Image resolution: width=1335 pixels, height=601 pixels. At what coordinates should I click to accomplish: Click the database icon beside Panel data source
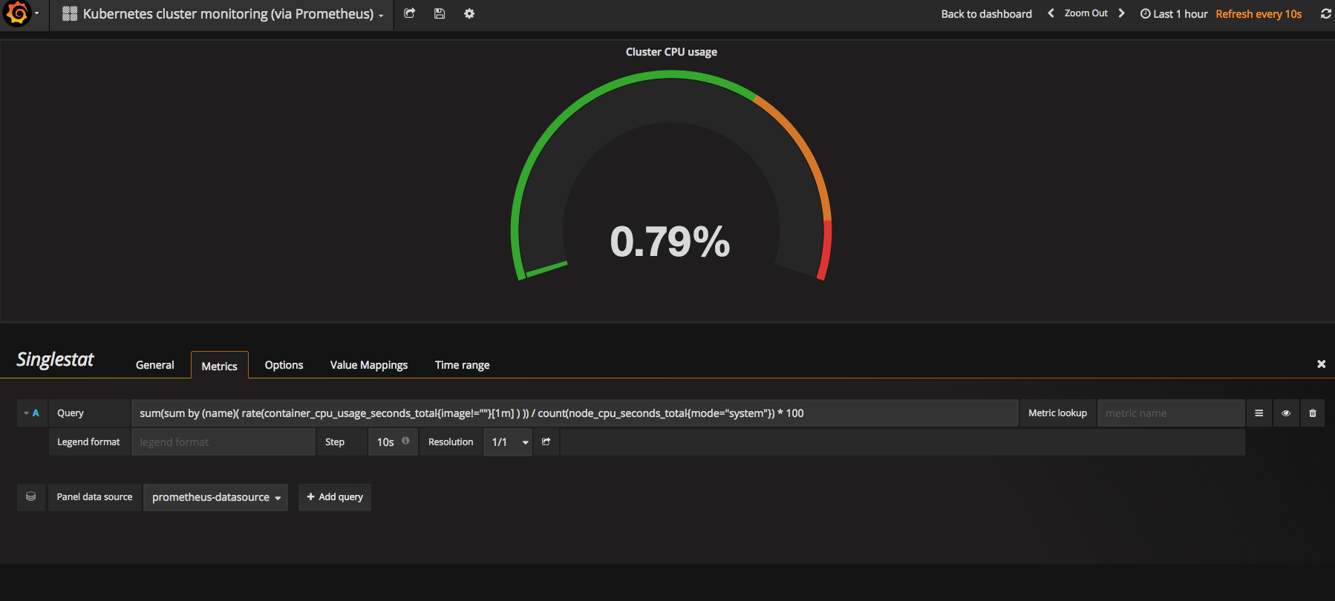point(31,497)
